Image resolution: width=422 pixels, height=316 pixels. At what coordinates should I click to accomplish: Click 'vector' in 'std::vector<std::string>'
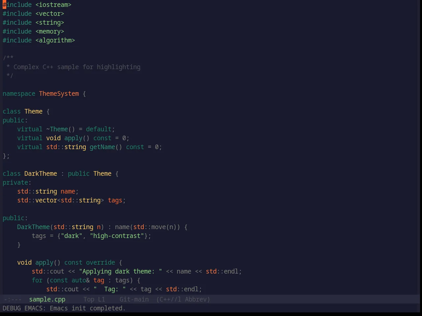tap(46, 200)
